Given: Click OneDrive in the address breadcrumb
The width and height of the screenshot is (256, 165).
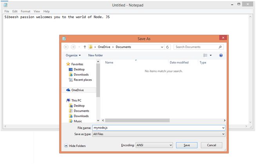Looking at the screenshot, I should click(104, 47).
